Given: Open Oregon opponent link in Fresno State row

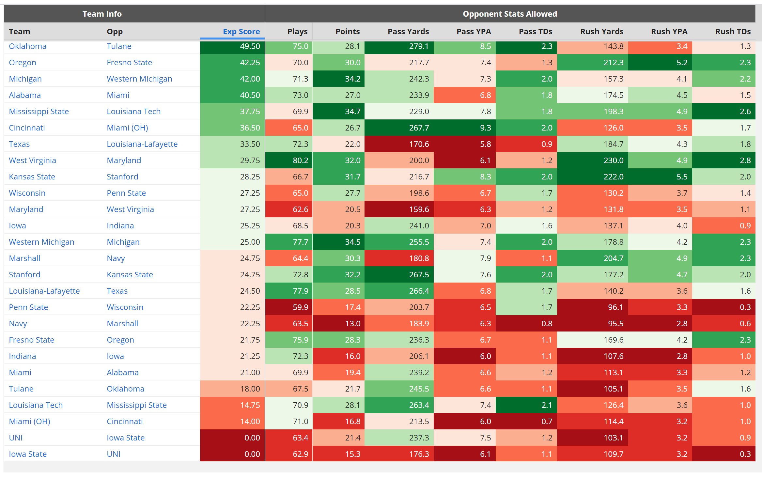Looking at the screenshot, I should (120, 340).
